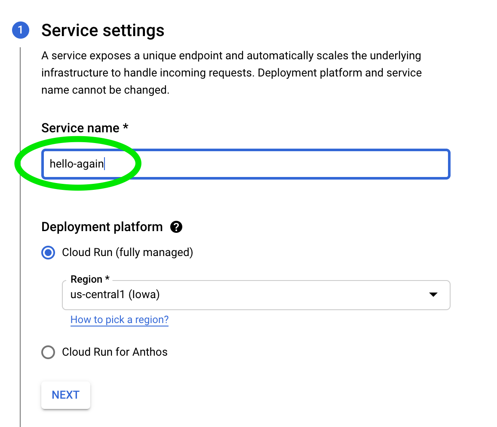Screen dimensions: 497x427
Task: Select the Cloud Run for Anthos radio button
Action: [x=48, y=352]
